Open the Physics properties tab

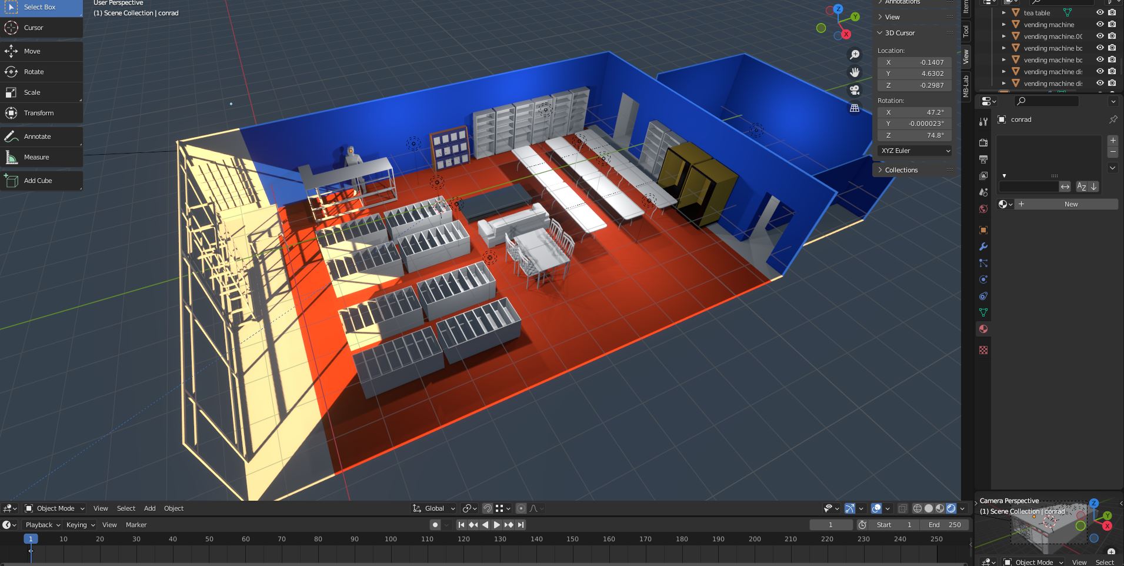[x=983, y=279]
